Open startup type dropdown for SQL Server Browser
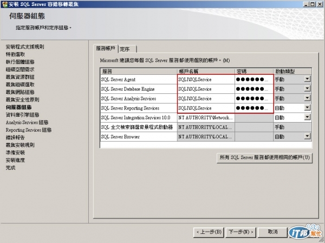This screenshot has width=325, height=243. pos(307,136)
